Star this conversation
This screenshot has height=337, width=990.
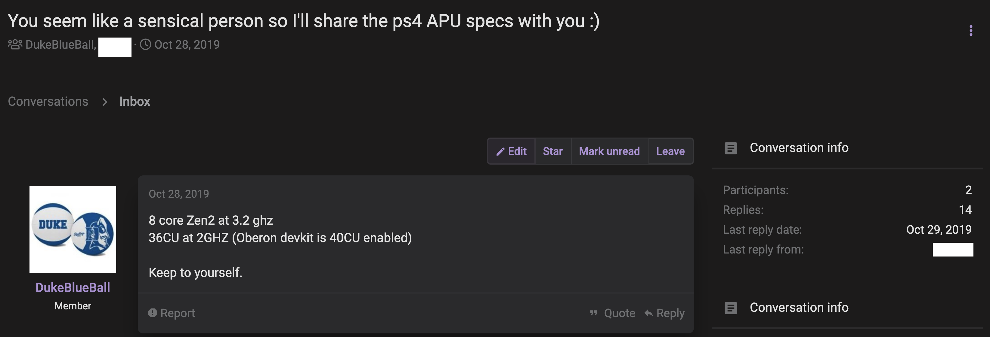553,151
